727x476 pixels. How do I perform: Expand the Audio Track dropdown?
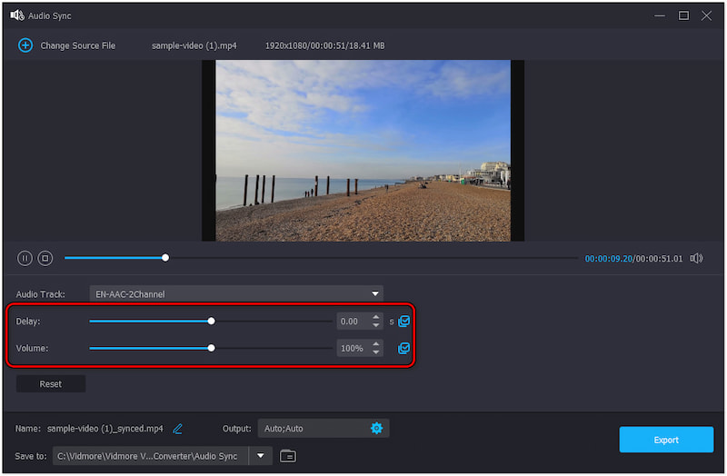(375, 294)
